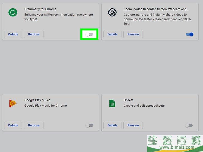The height and width of the screenshot is (152, 203).
Task: Open Details for Grammarly for Chrome
Action: [13, 34]
